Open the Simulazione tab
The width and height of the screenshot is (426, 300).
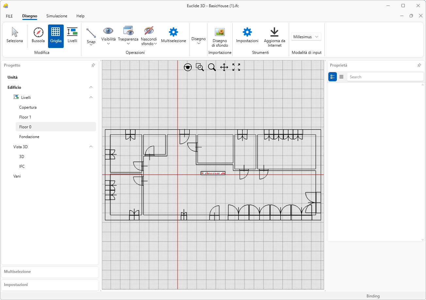[x=57, y=16]
